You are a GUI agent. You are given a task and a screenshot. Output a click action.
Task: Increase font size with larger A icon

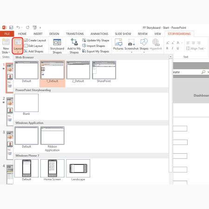click(x=168, y=43)
